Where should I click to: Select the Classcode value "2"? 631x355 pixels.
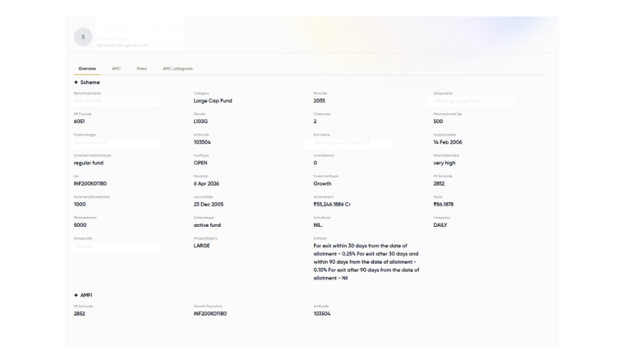(x=315, y=121)
